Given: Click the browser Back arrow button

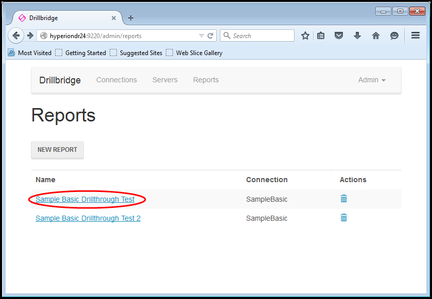Looking at the screenshot, I should coord(16,36).
